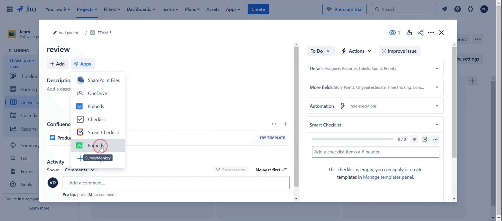Image resolution: width=502 pixels, height=221 pixels.
Task: Open the VD profile avatar in header
Action: click(x=484, y=9)
